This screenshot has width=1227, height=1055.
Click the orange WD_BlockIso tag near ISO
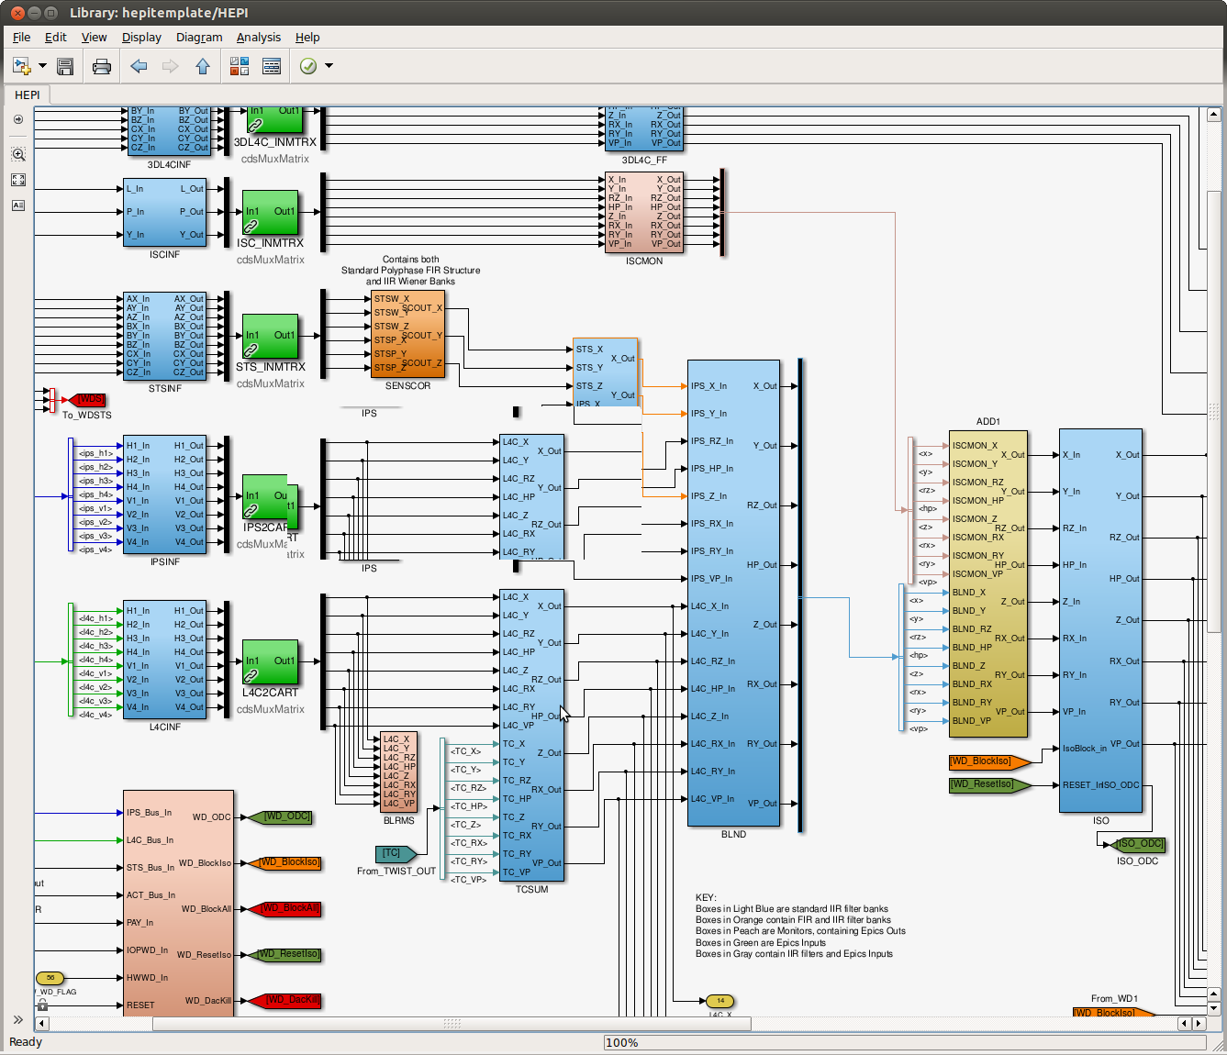pyautogui.click(x=989, y=761)
